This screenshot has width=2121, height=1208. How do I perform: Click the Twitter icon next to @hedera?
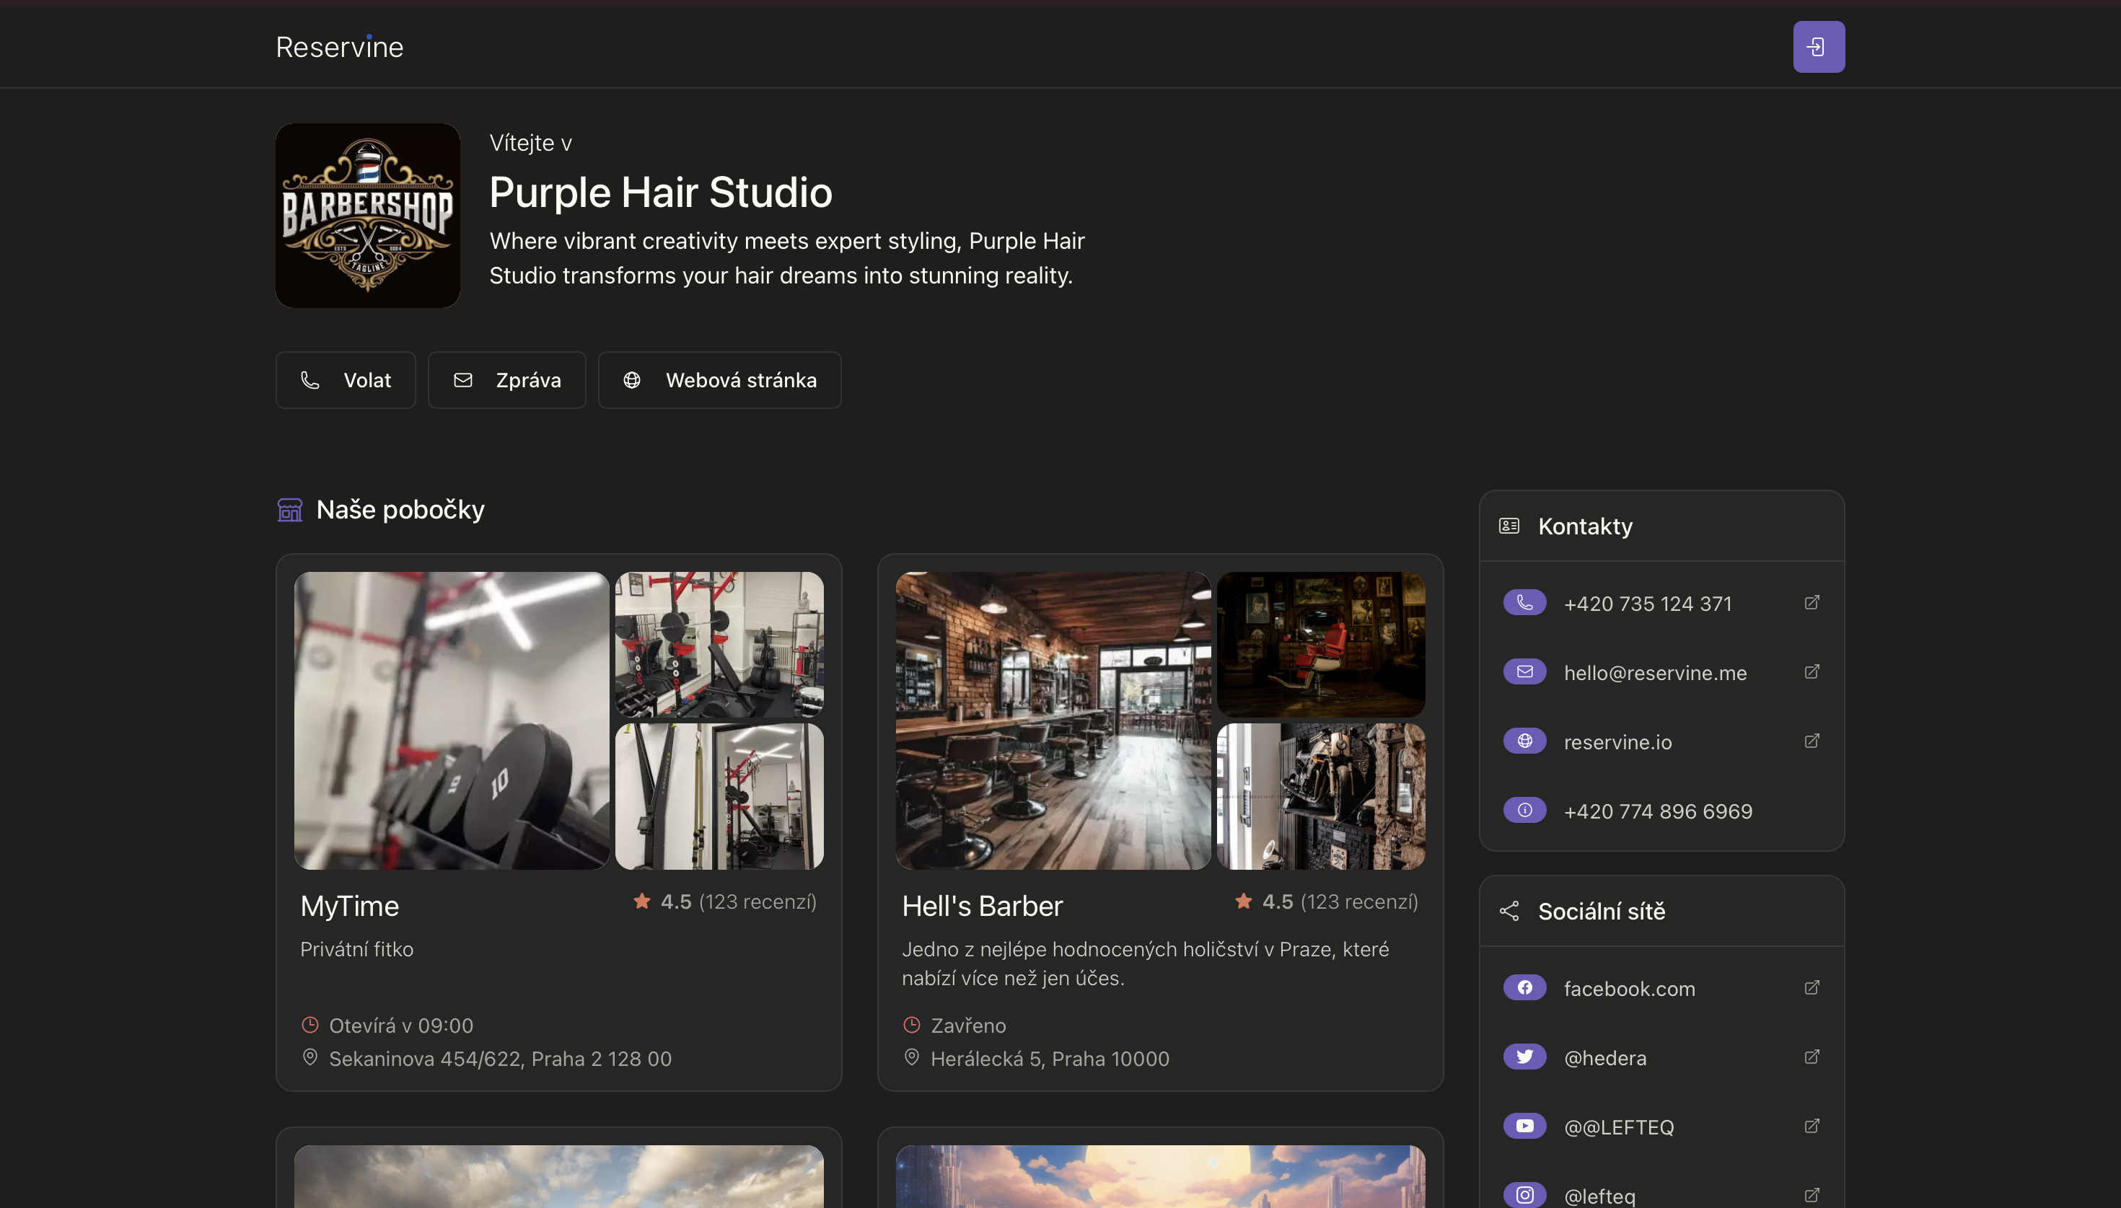click(x=1524, y=1056)
